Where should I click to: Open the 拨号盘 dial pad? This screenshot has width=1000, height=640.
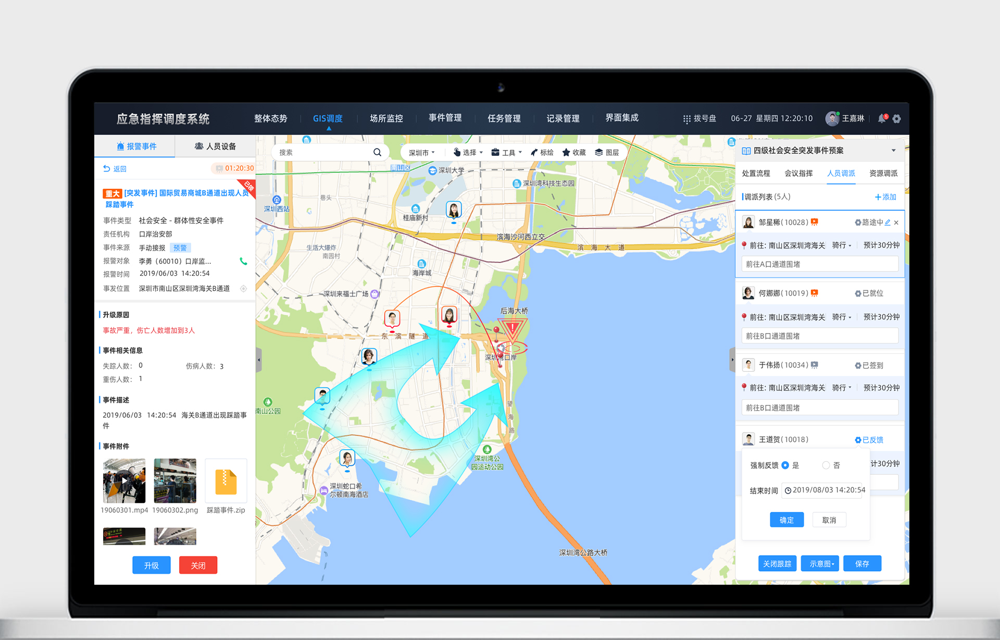699,118
